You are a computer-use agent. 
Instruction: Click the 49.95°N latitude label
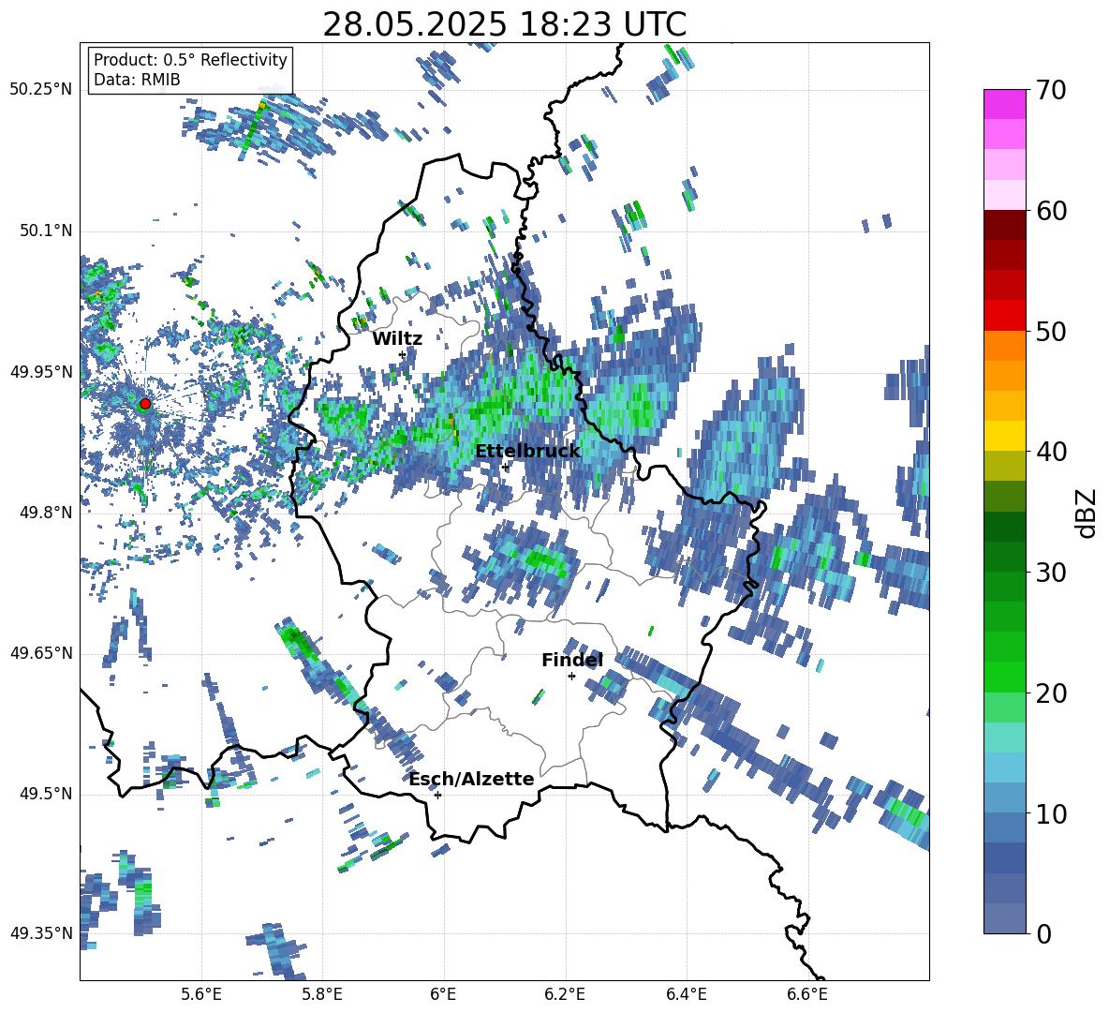(x=41, y=371)
